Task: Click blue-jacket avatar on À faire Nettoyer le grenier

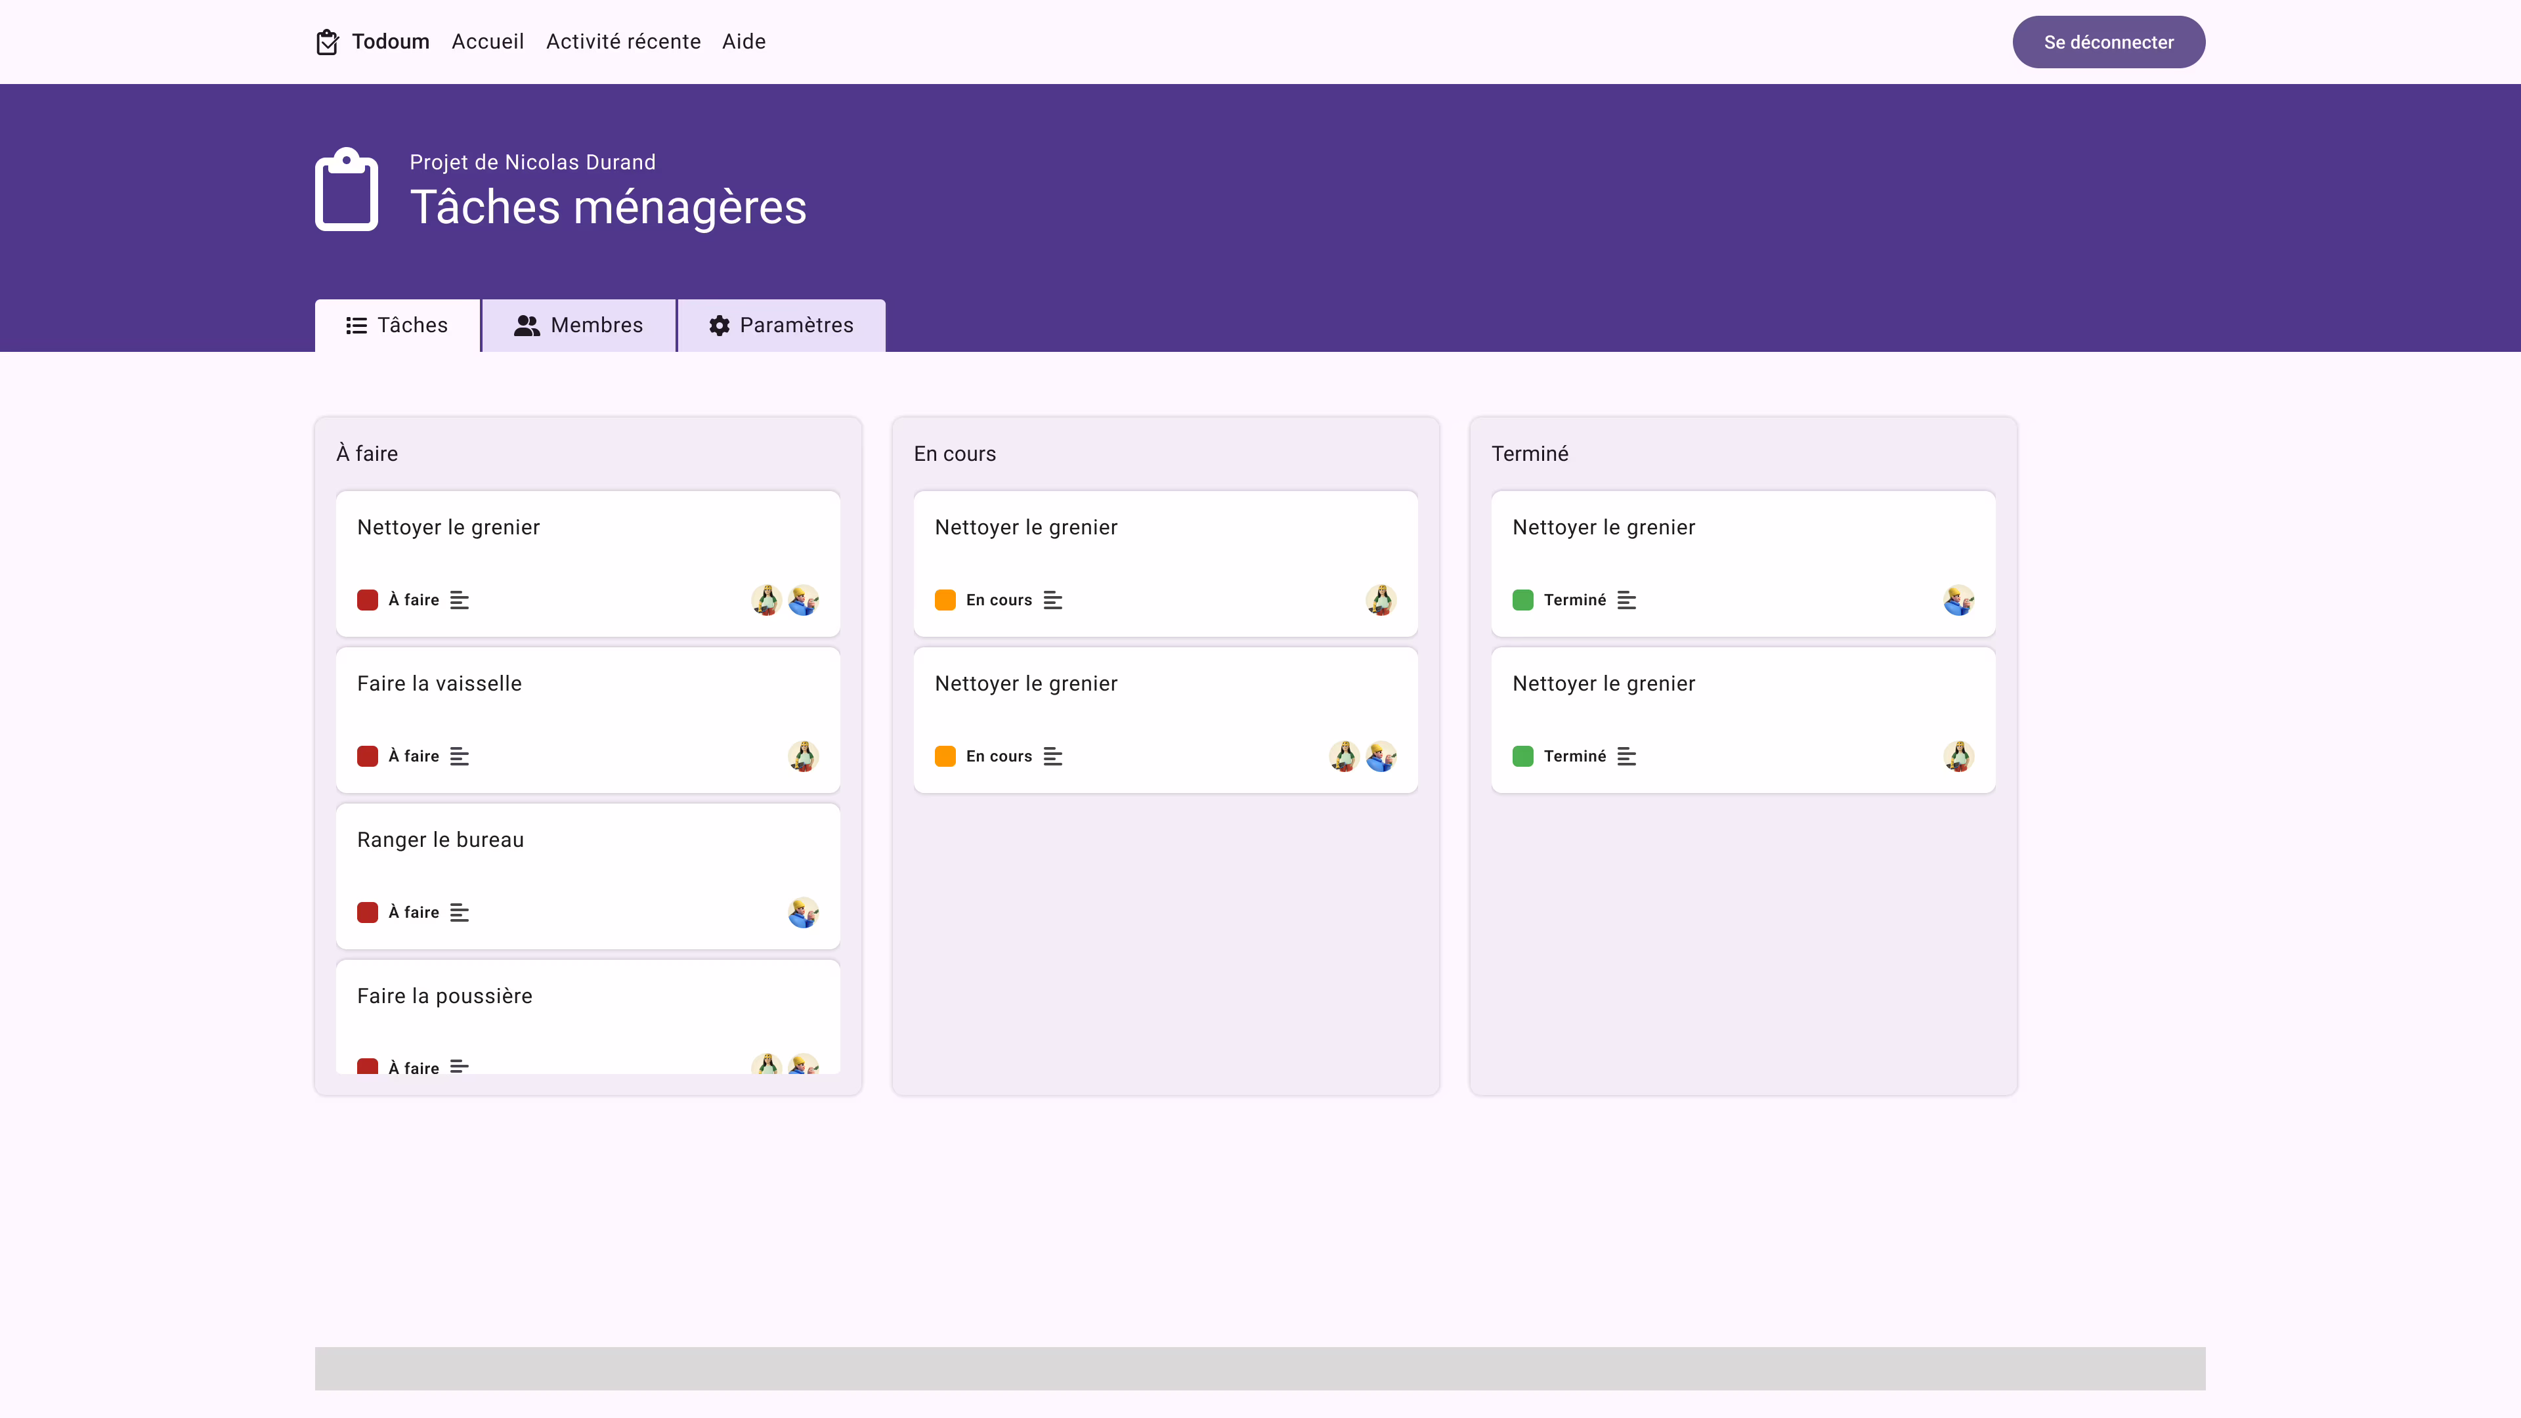Action: [804, 600]
